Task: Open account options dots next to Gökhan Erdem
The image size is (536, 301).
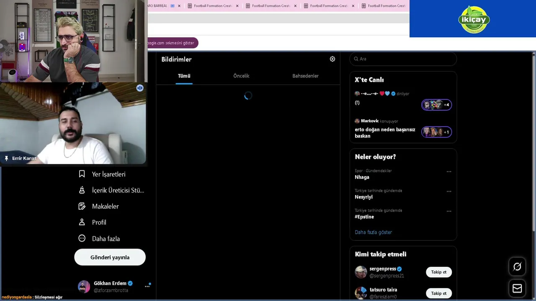Action: (147, 286)
